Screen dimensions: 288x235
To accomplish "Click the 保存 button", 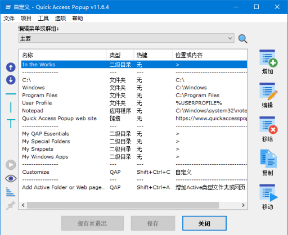I will pos(153,223).
